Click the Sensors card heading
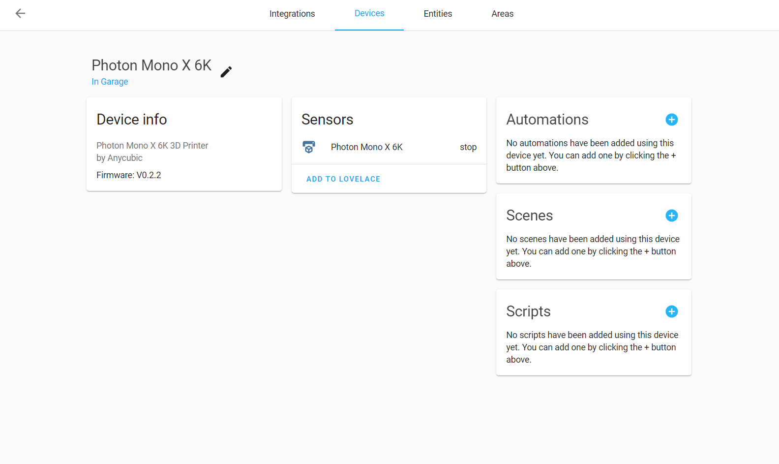The height and width of the screenshot is (464, 779). pyautogui.click(x=328, y=120)
